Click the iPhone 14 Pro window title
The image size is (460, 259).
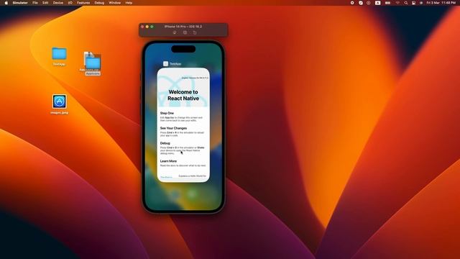tap(183, 27)
